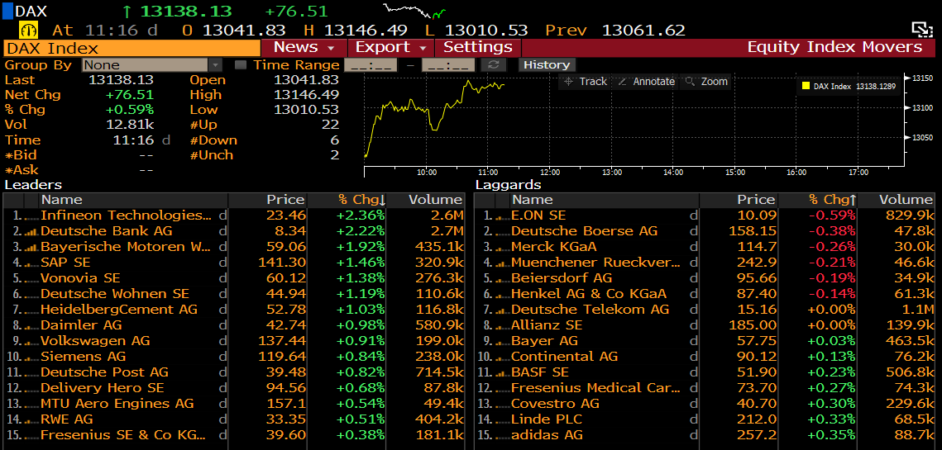Click the volume bars icon beside BASF SE
The width and height of the screenshot is (942, 450).
(x=502, y=372)
